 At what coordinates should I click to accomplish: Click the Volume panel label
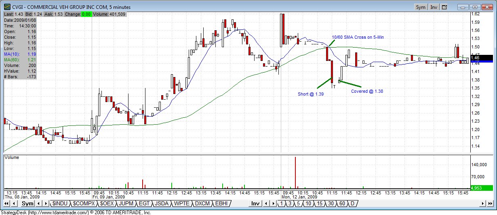[x=12, y=158]
